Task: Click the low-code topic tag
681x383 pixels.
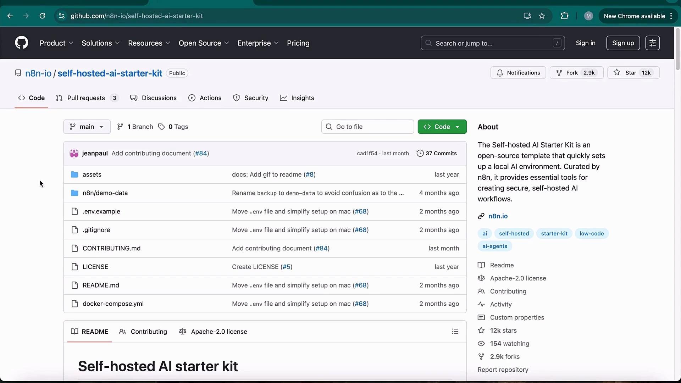Action: pyautogui.click(x=592, y=233)
